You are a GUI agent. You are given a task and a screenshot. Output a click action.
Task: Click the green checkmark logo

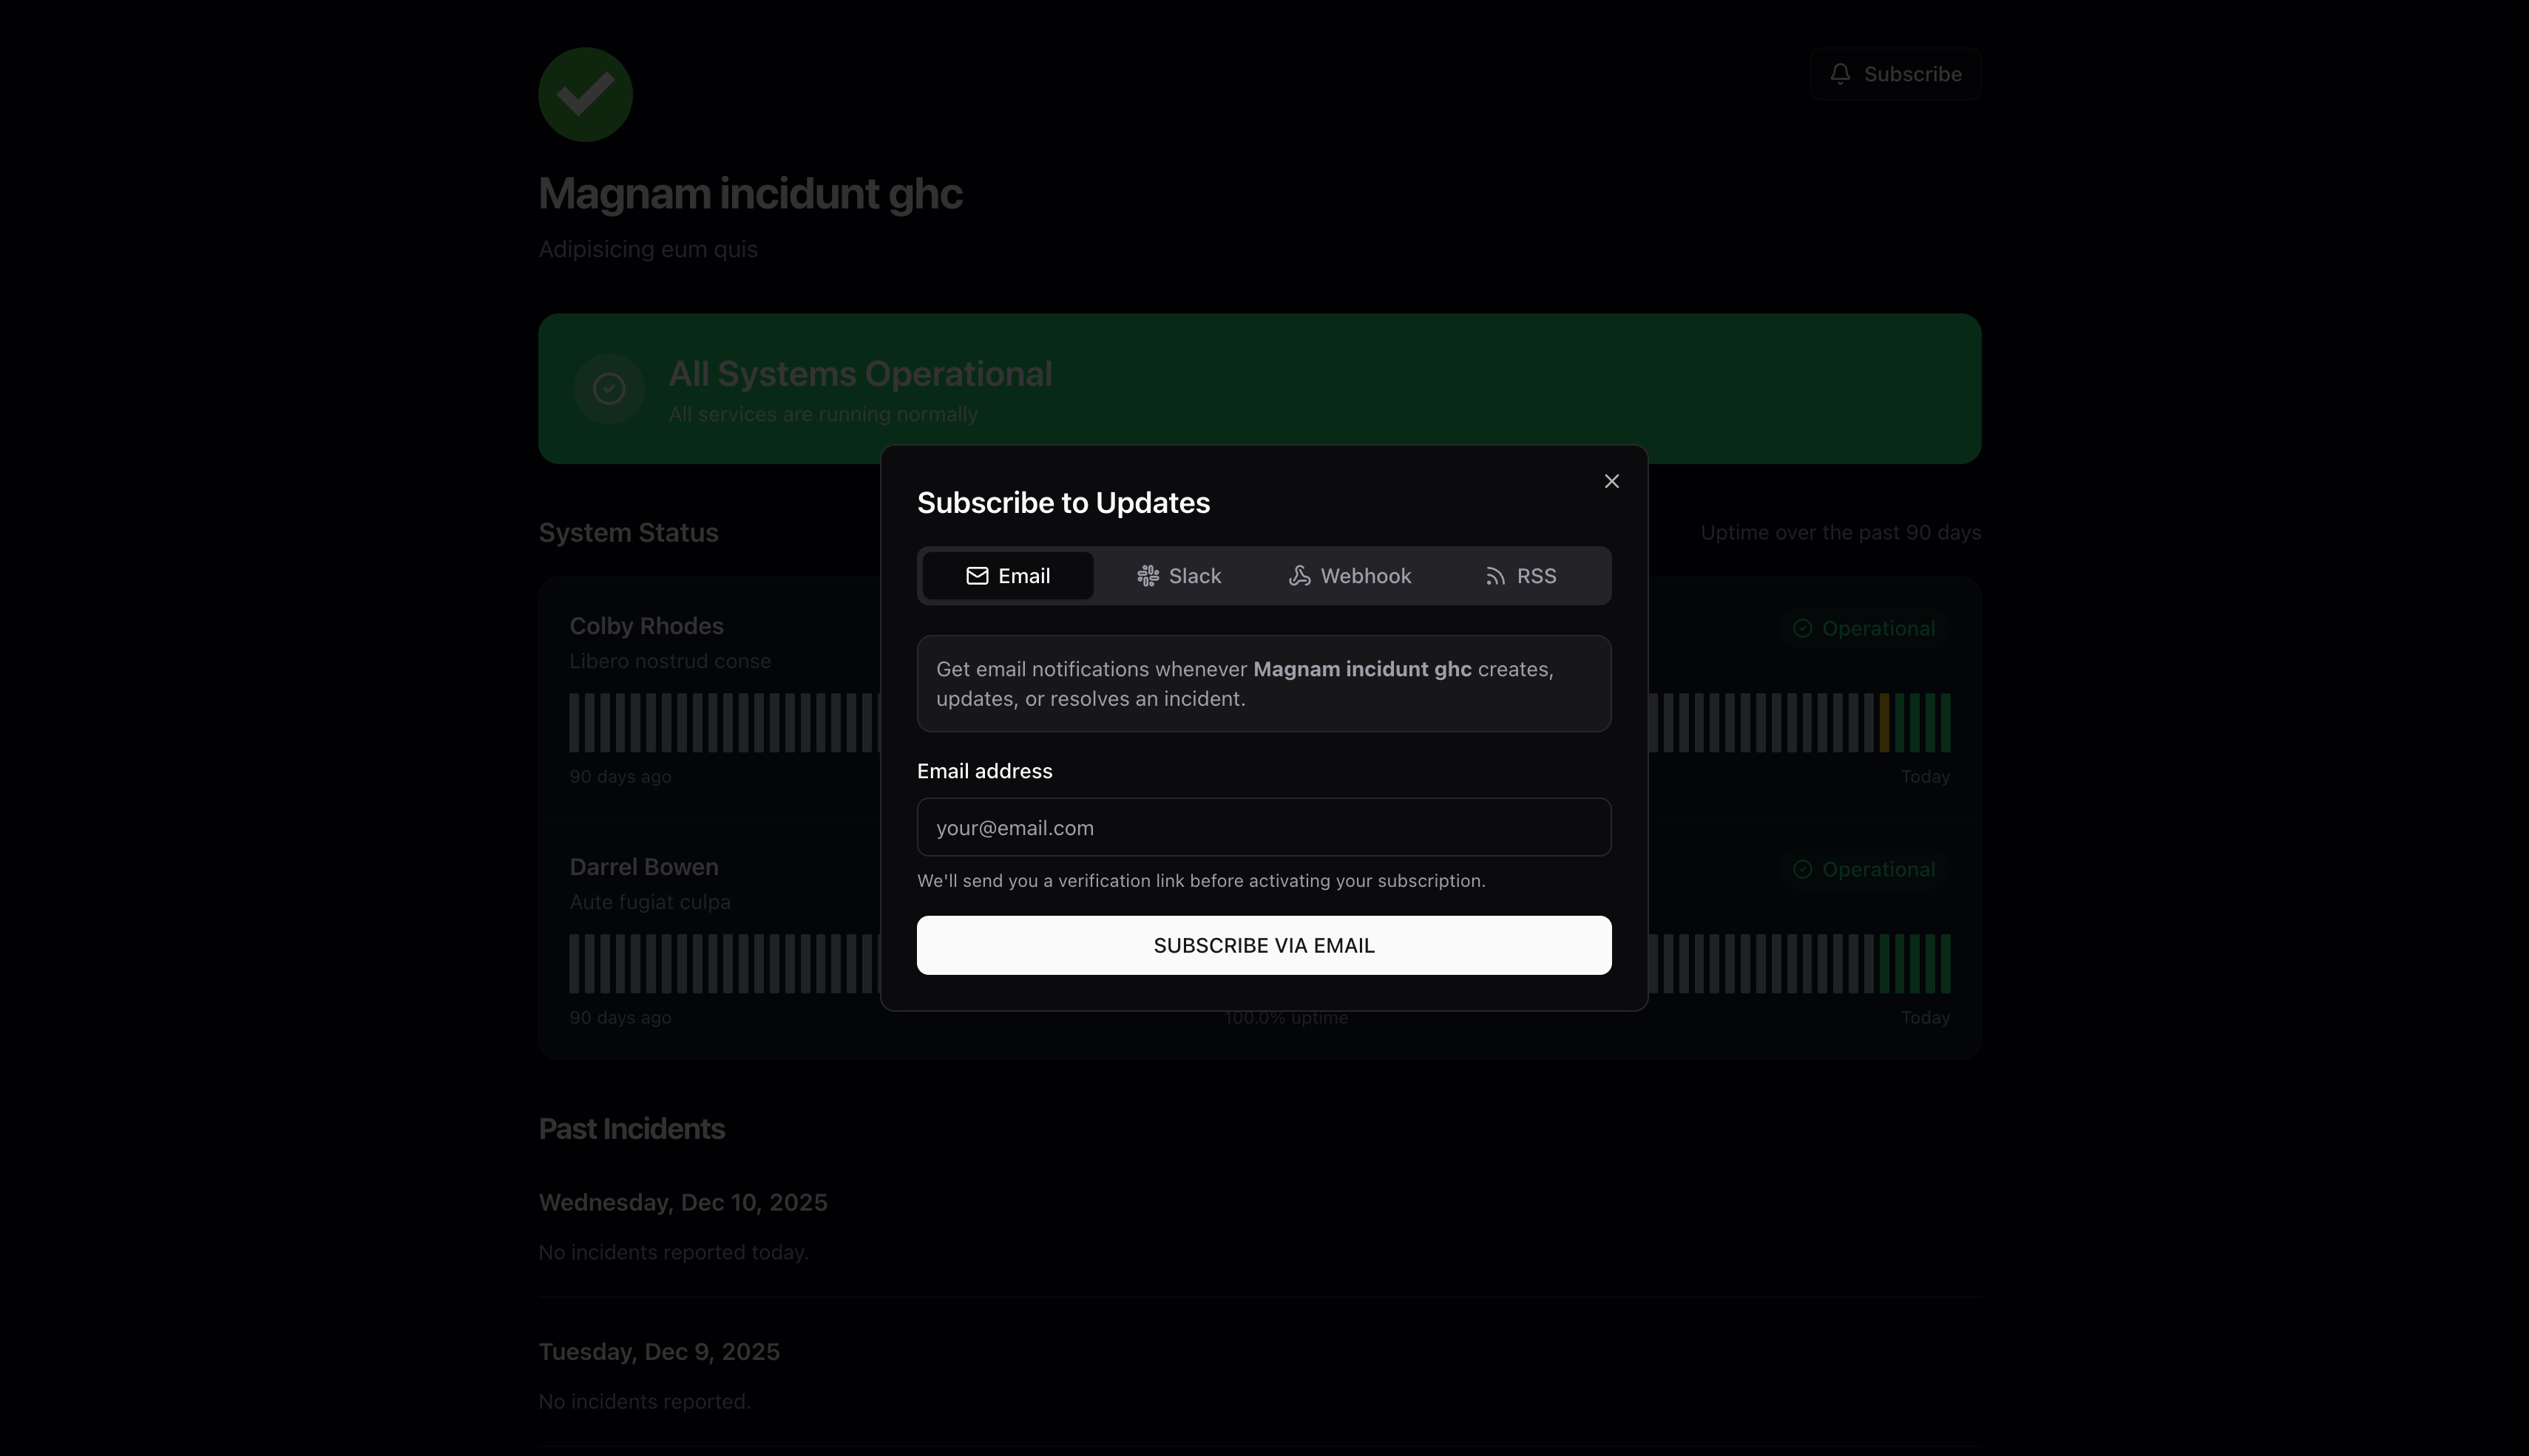pyautogui.click(x=585, y=95)
